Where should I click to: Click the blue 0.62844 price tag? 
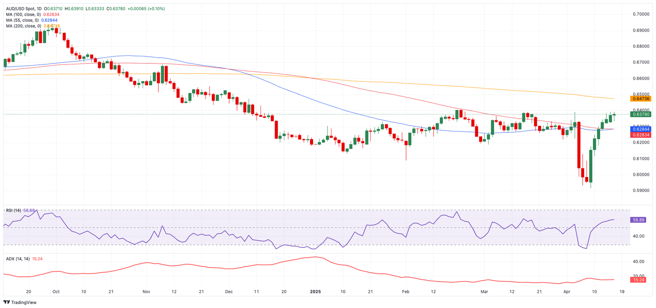(x=640, y=129)
